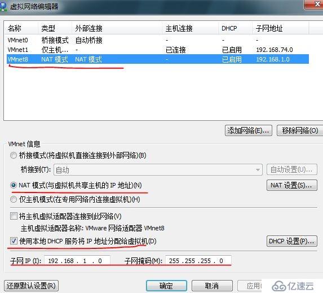The height and width of the screenshot is (293, 323).
Task: Close the virtual network editor window
Action: click(x=314, y=4)
